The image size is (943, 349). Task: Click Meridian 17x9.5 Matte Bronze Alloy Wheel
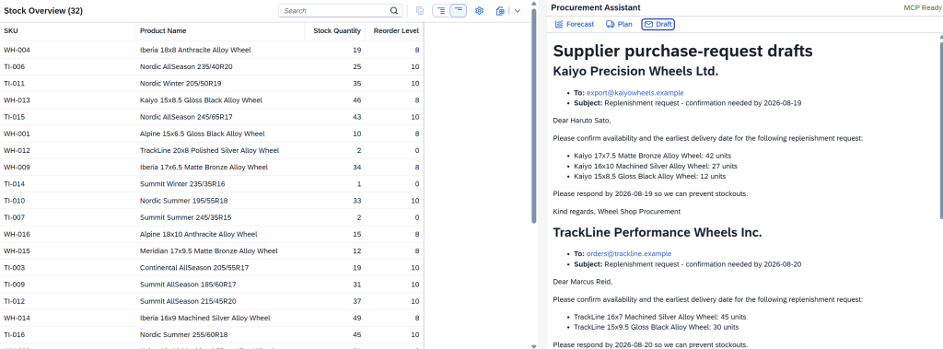pos(209,250)
